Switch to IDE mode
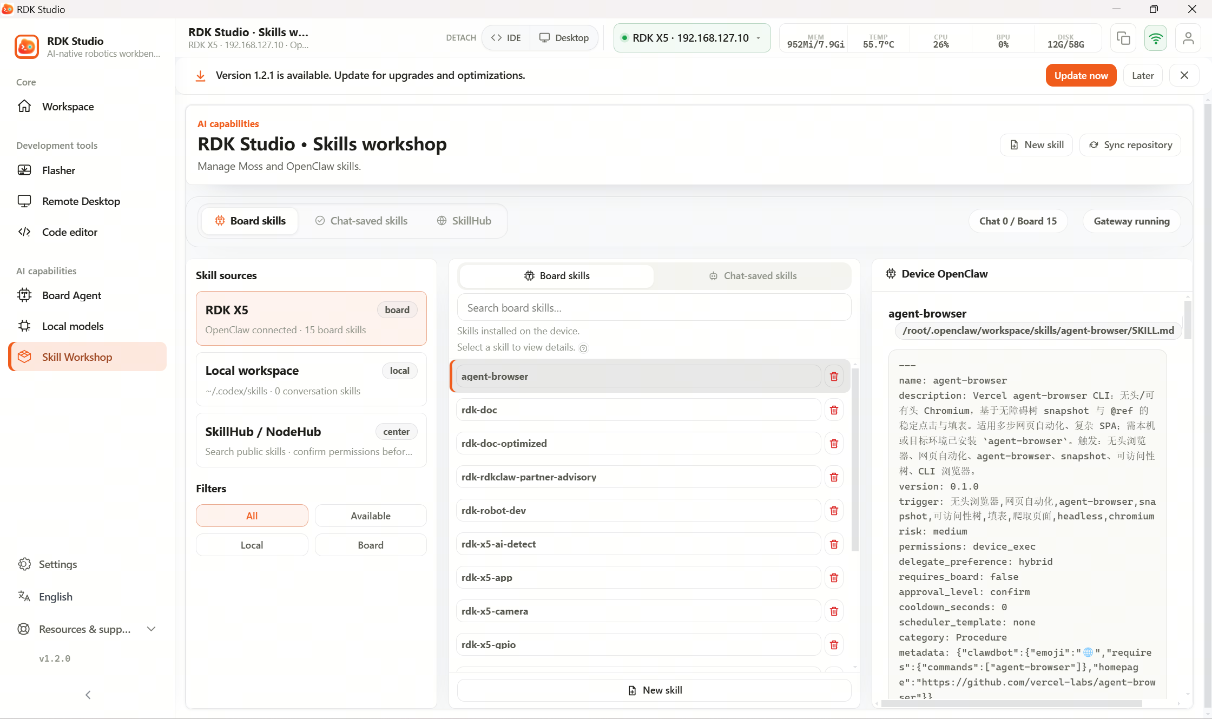The width and height of the screenshot is (1212, 719). [506, 38]
